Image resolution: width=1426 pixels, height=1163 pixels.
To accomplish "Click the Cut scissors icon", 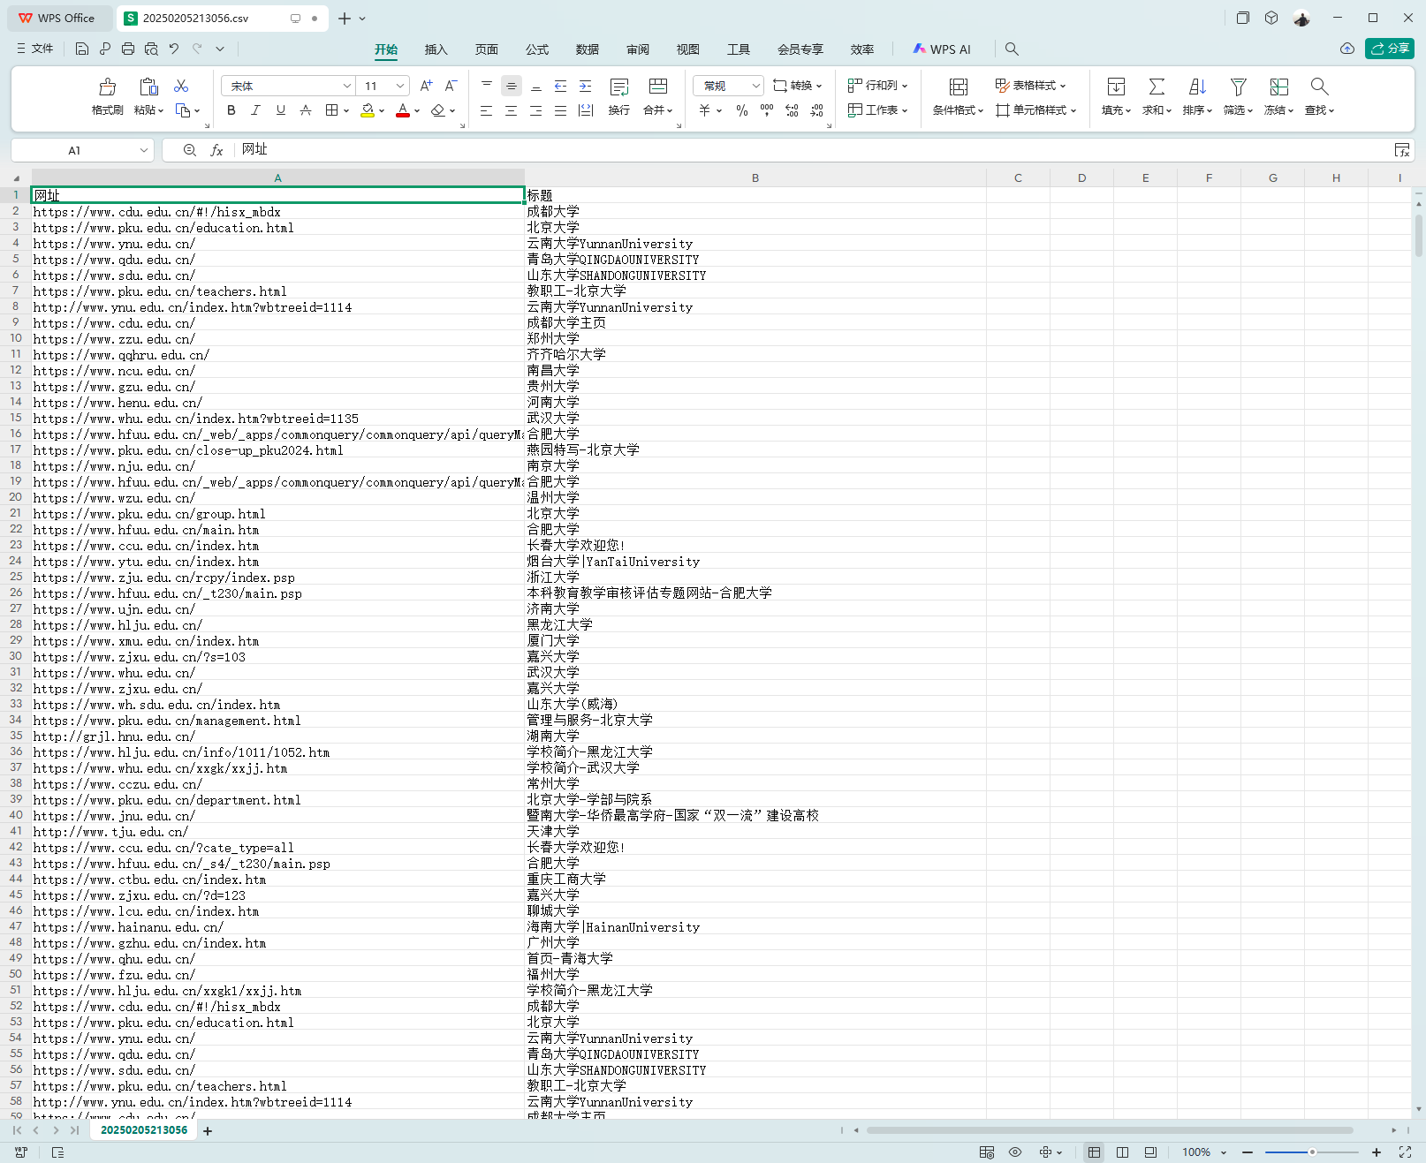I will [181, 86].
